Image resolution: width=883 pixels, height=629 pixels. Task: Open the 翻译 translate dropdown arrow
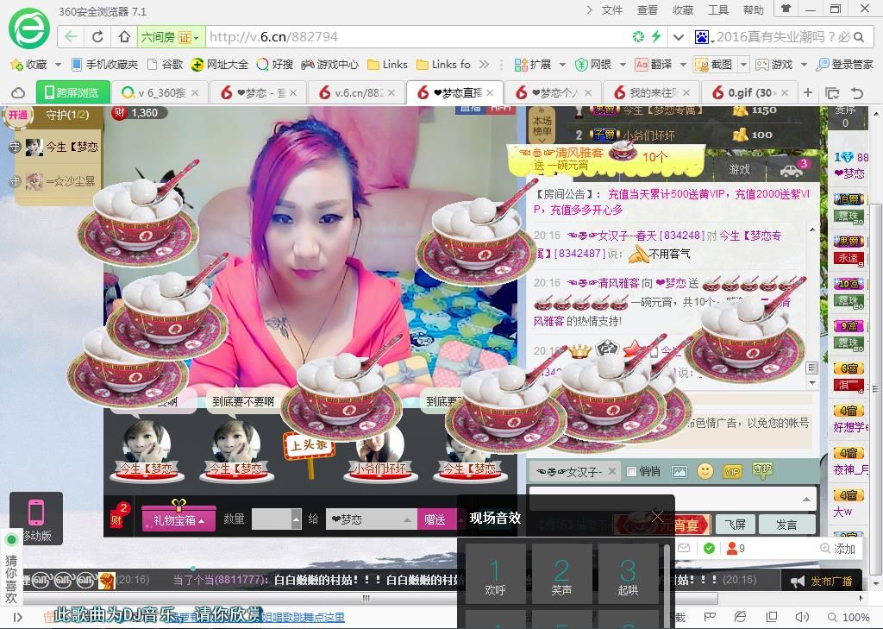683,65
